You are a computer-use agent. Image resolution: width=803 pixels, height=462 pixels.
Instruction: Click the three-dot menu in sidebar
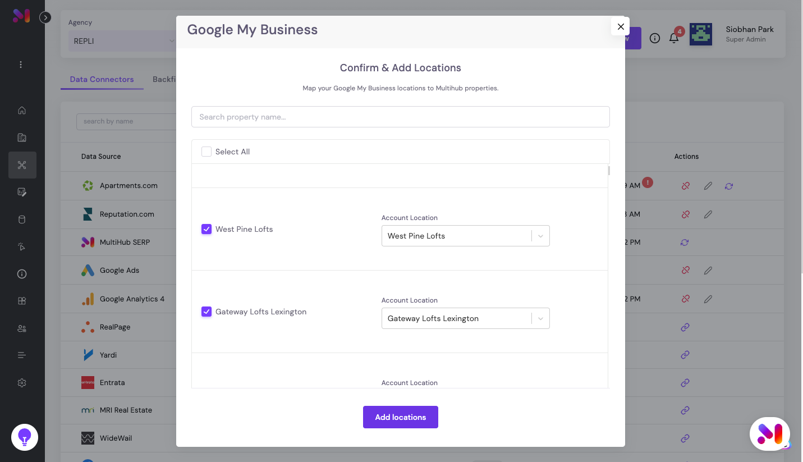coord(21,65)
